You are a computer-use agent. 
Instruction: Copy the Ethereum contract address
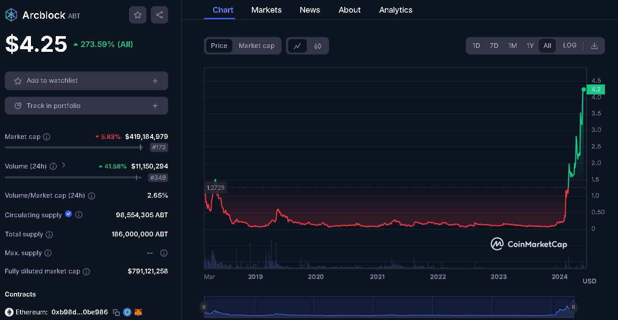pyautogui.click(x=116, y=312)
